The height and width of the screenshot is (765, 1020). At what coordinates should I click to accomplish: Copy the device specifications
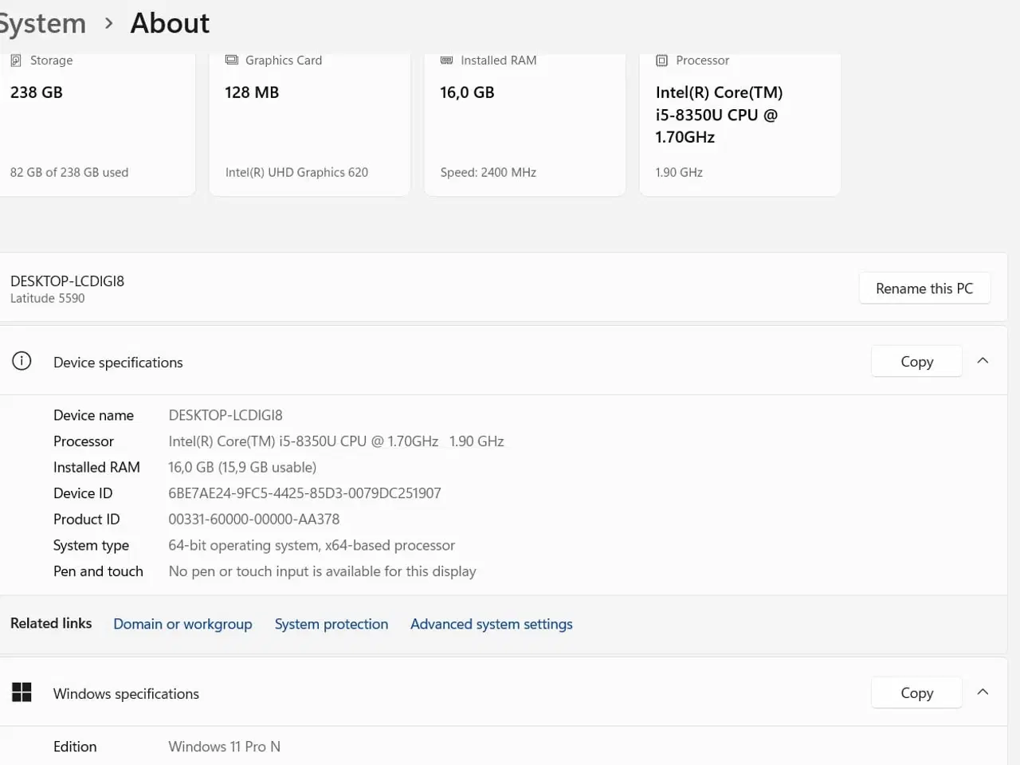point(916,362)
